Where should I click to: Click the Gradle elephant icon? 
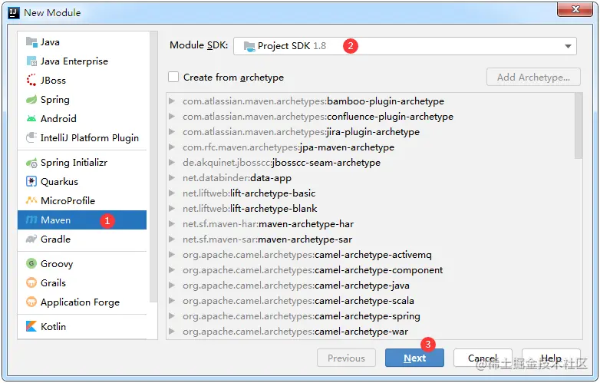(x=31, y=239)
